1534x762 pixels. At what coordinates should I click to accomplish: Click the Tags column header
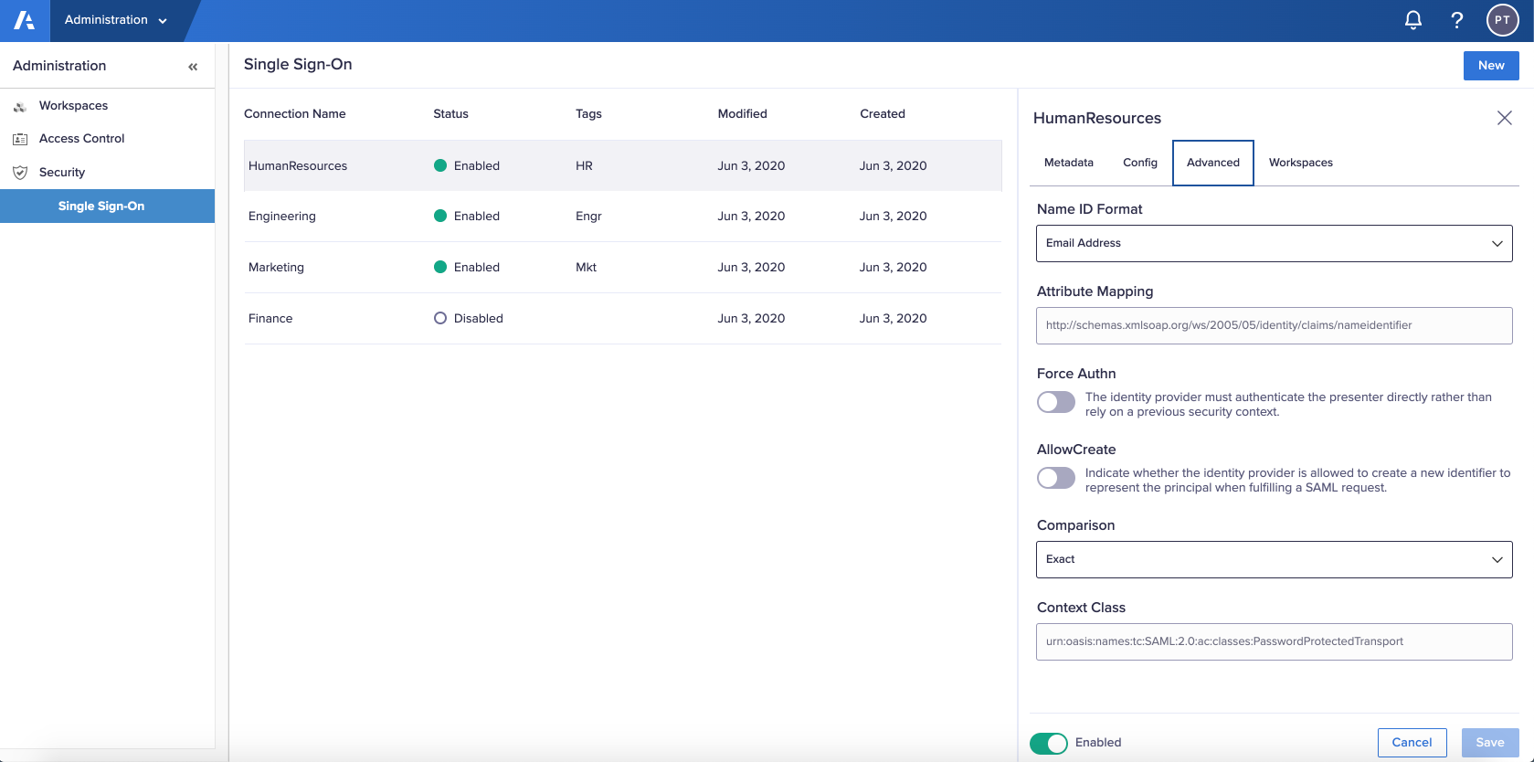point(588,114)
